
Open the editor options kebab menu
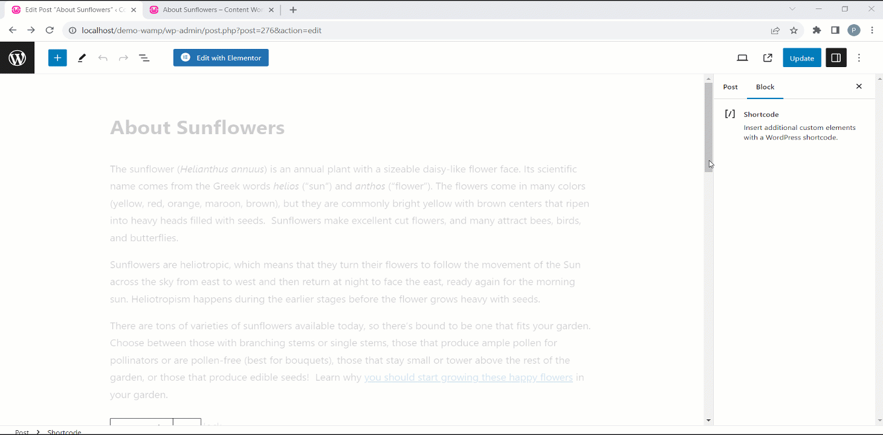(859, 57)
